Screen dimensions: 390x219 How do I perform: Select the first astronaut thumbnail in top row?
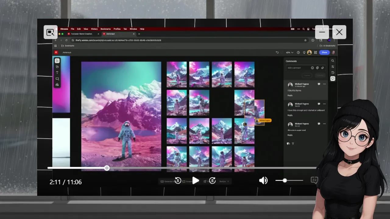[x=177, y=75]
